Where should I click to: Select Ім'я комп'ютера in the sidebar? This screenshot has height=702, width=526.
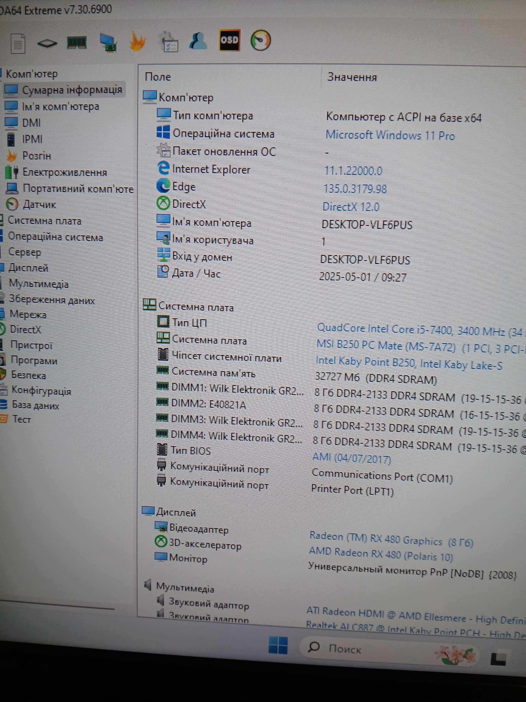(x=60, y=106)
